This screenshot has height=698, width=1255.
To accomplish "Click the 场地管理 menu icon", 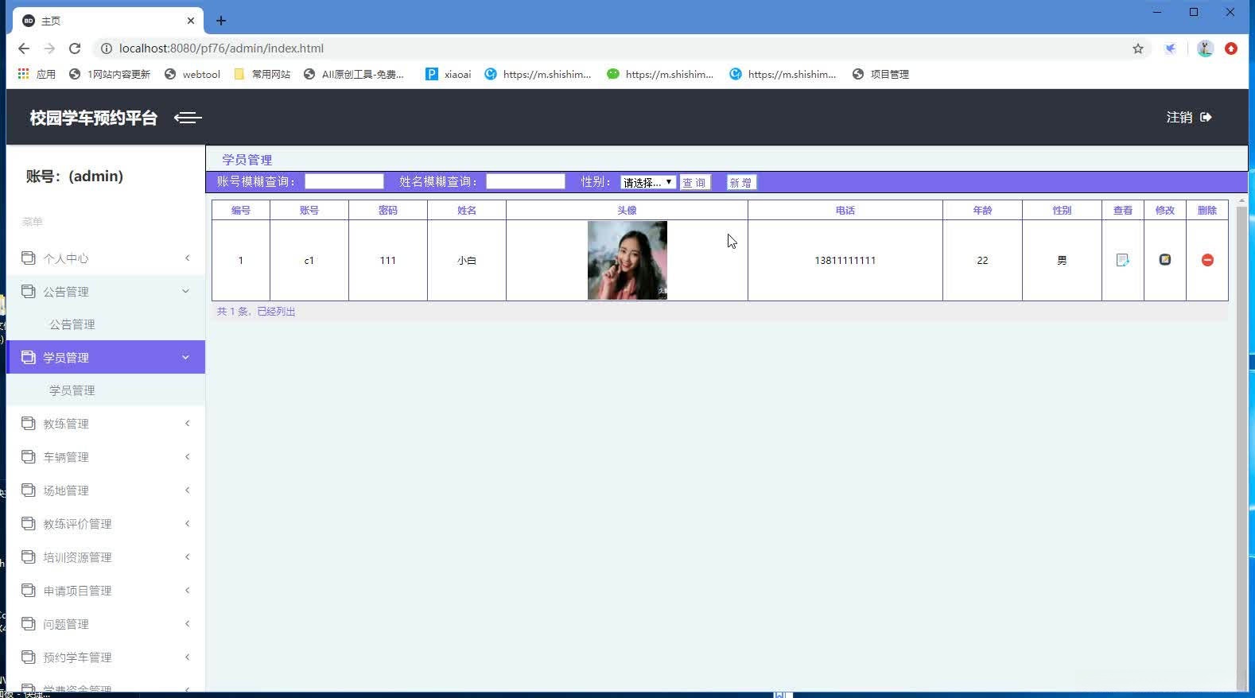I will tap(29, 490).
